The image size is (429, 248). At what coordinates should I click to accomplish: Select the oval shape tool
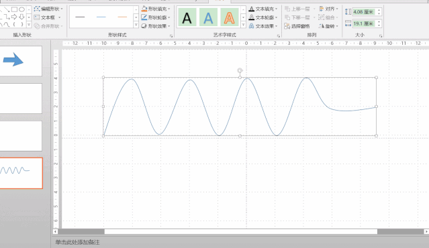coord(22,9)
